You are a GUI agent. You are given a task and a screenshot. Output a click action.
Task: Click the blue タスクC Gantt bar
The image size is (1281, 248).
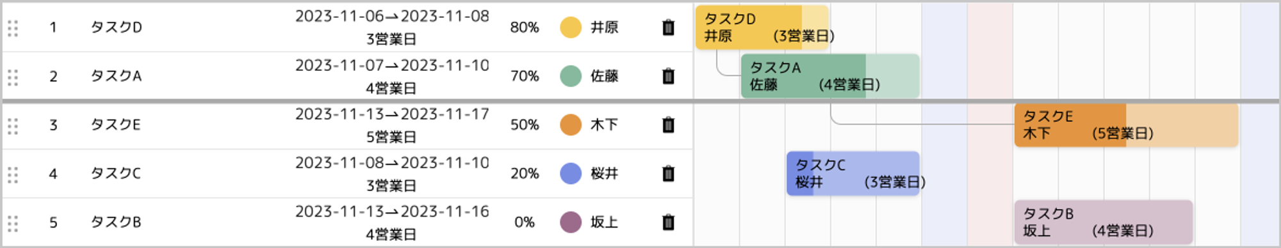click(x=853, y=173)
